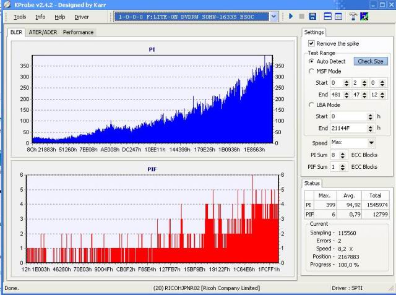Screen dimensions: 396x295
Task: Click the PI Max value 399
Action: click(330, 205)
